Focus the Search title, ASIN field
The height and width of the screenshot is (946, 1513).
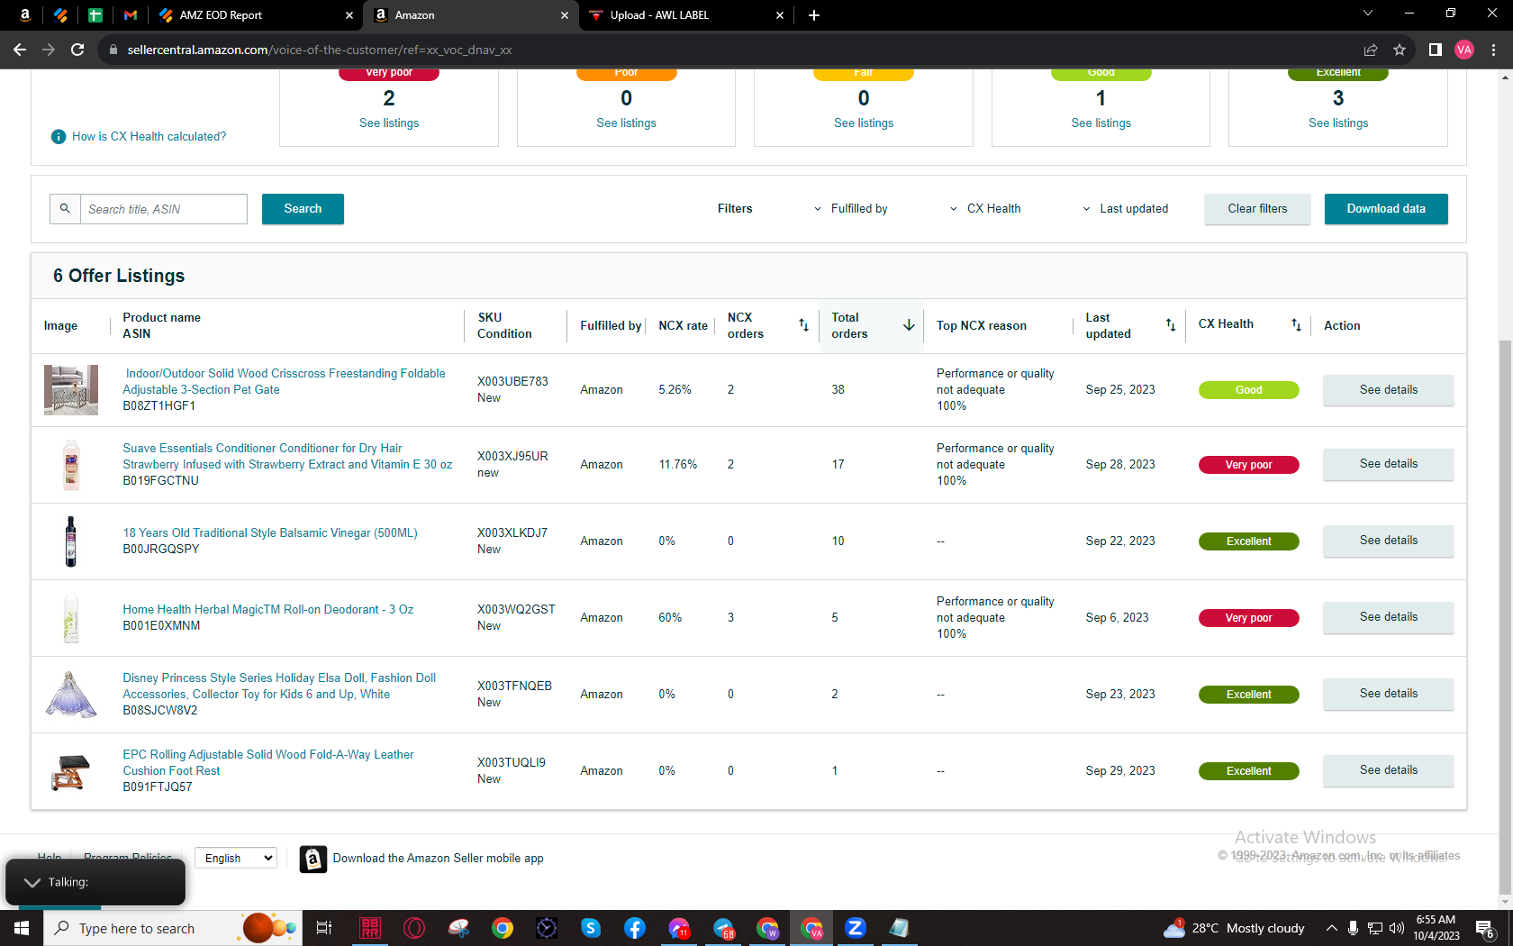164,209
